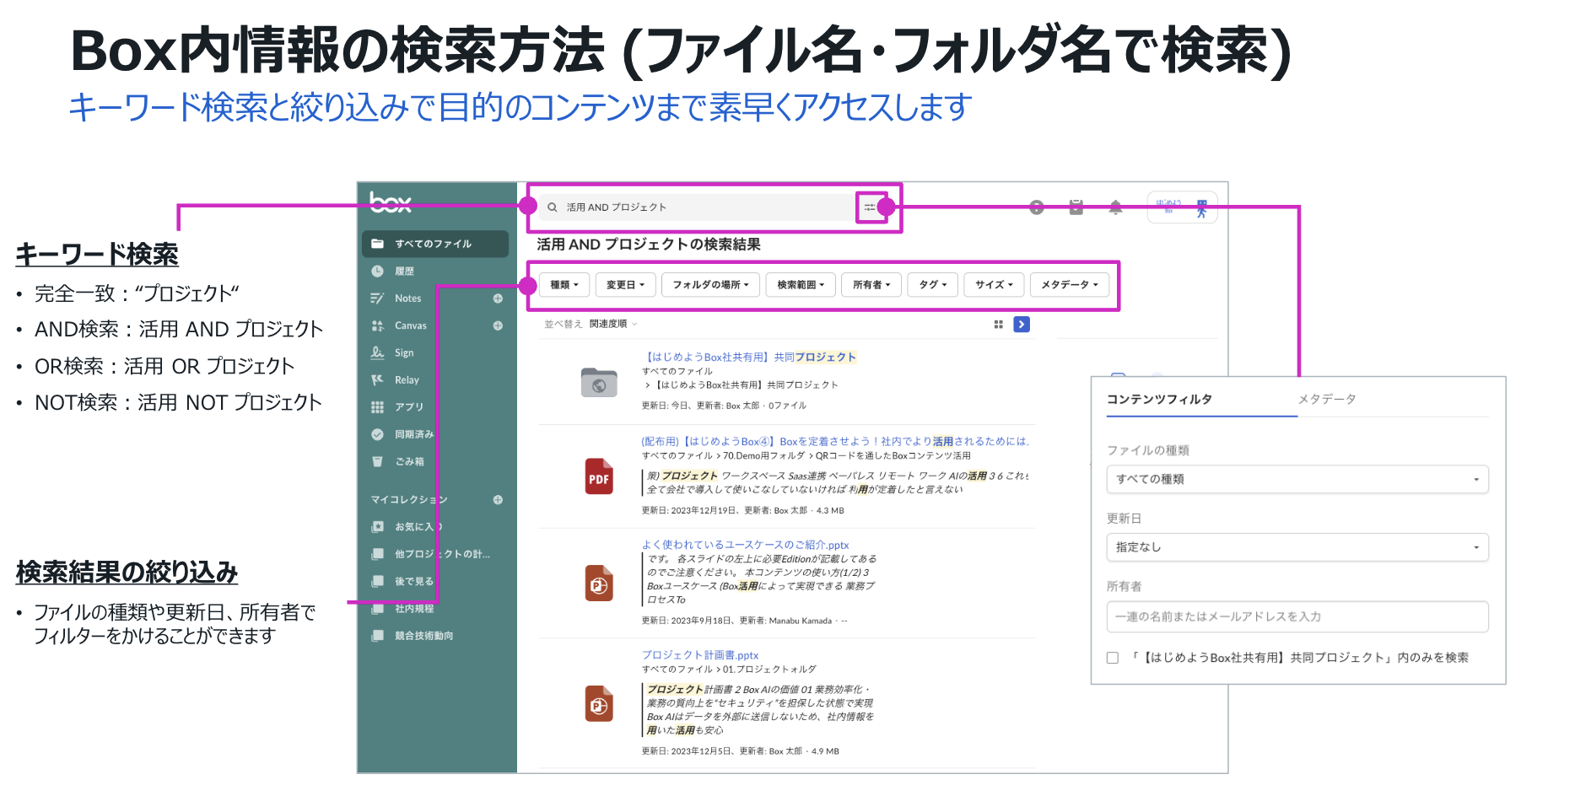Open the 種類 filter dropdown

click(x=564, y=285)
